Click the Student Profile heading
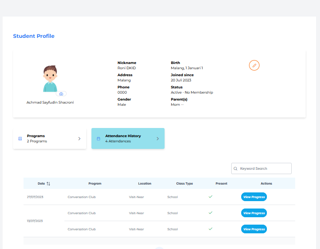Screen dimensions: 320x249 pyautogui.click(x=34, y=36)
